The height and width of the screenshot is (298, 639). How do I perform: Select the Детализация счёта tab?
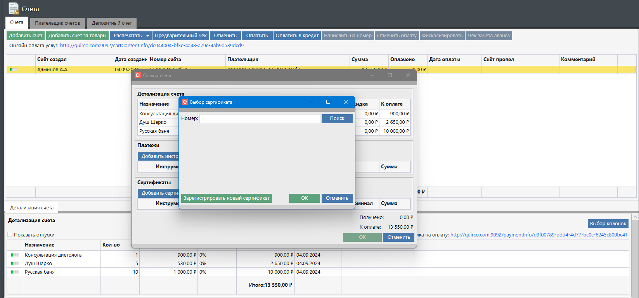32,208
